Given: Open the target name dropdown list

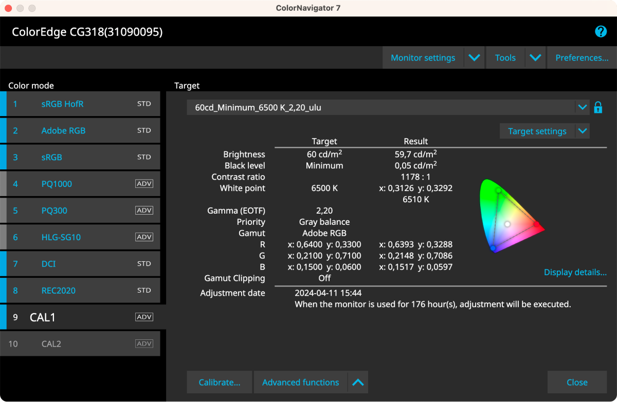Looking at the screenshot, I should pyautogui.click(x=582, y=107).
